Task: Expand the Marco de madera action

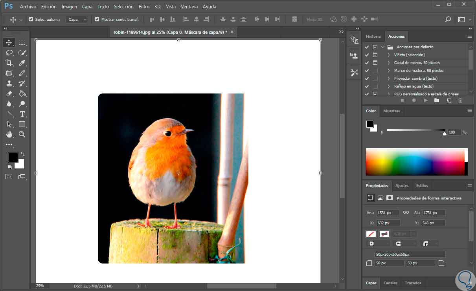Action: click(x=389, y=71)
